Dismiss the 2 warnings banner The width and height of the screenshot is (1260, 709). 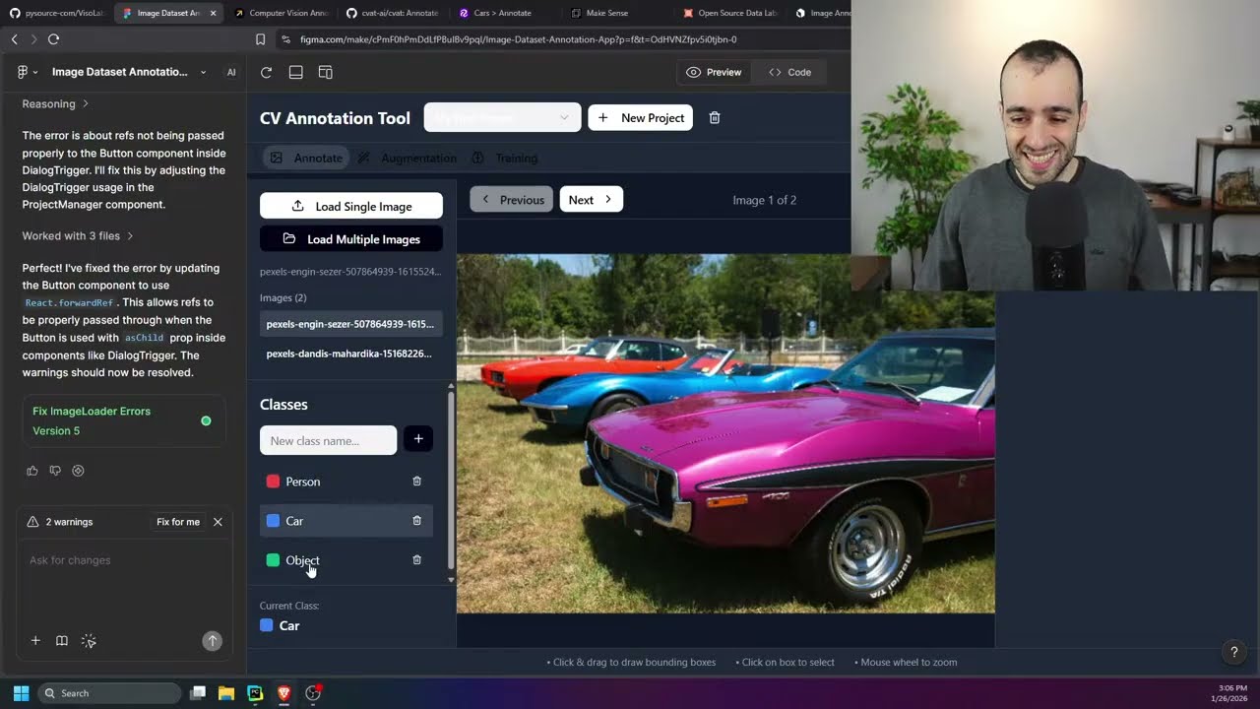[218, 522]
